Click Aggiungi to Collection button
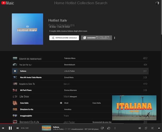The width and height of the screenshot is (162, 132). click(96, 38)
